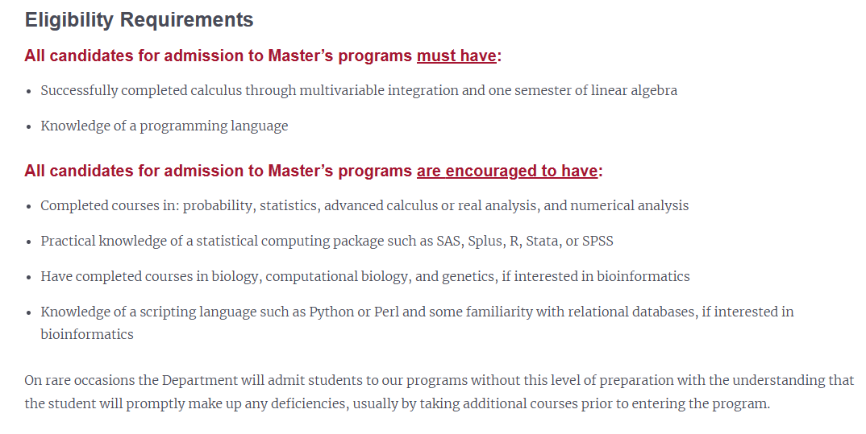
Task: Click the bullet dot before 'Practical knowledge'
Action: 29,242
